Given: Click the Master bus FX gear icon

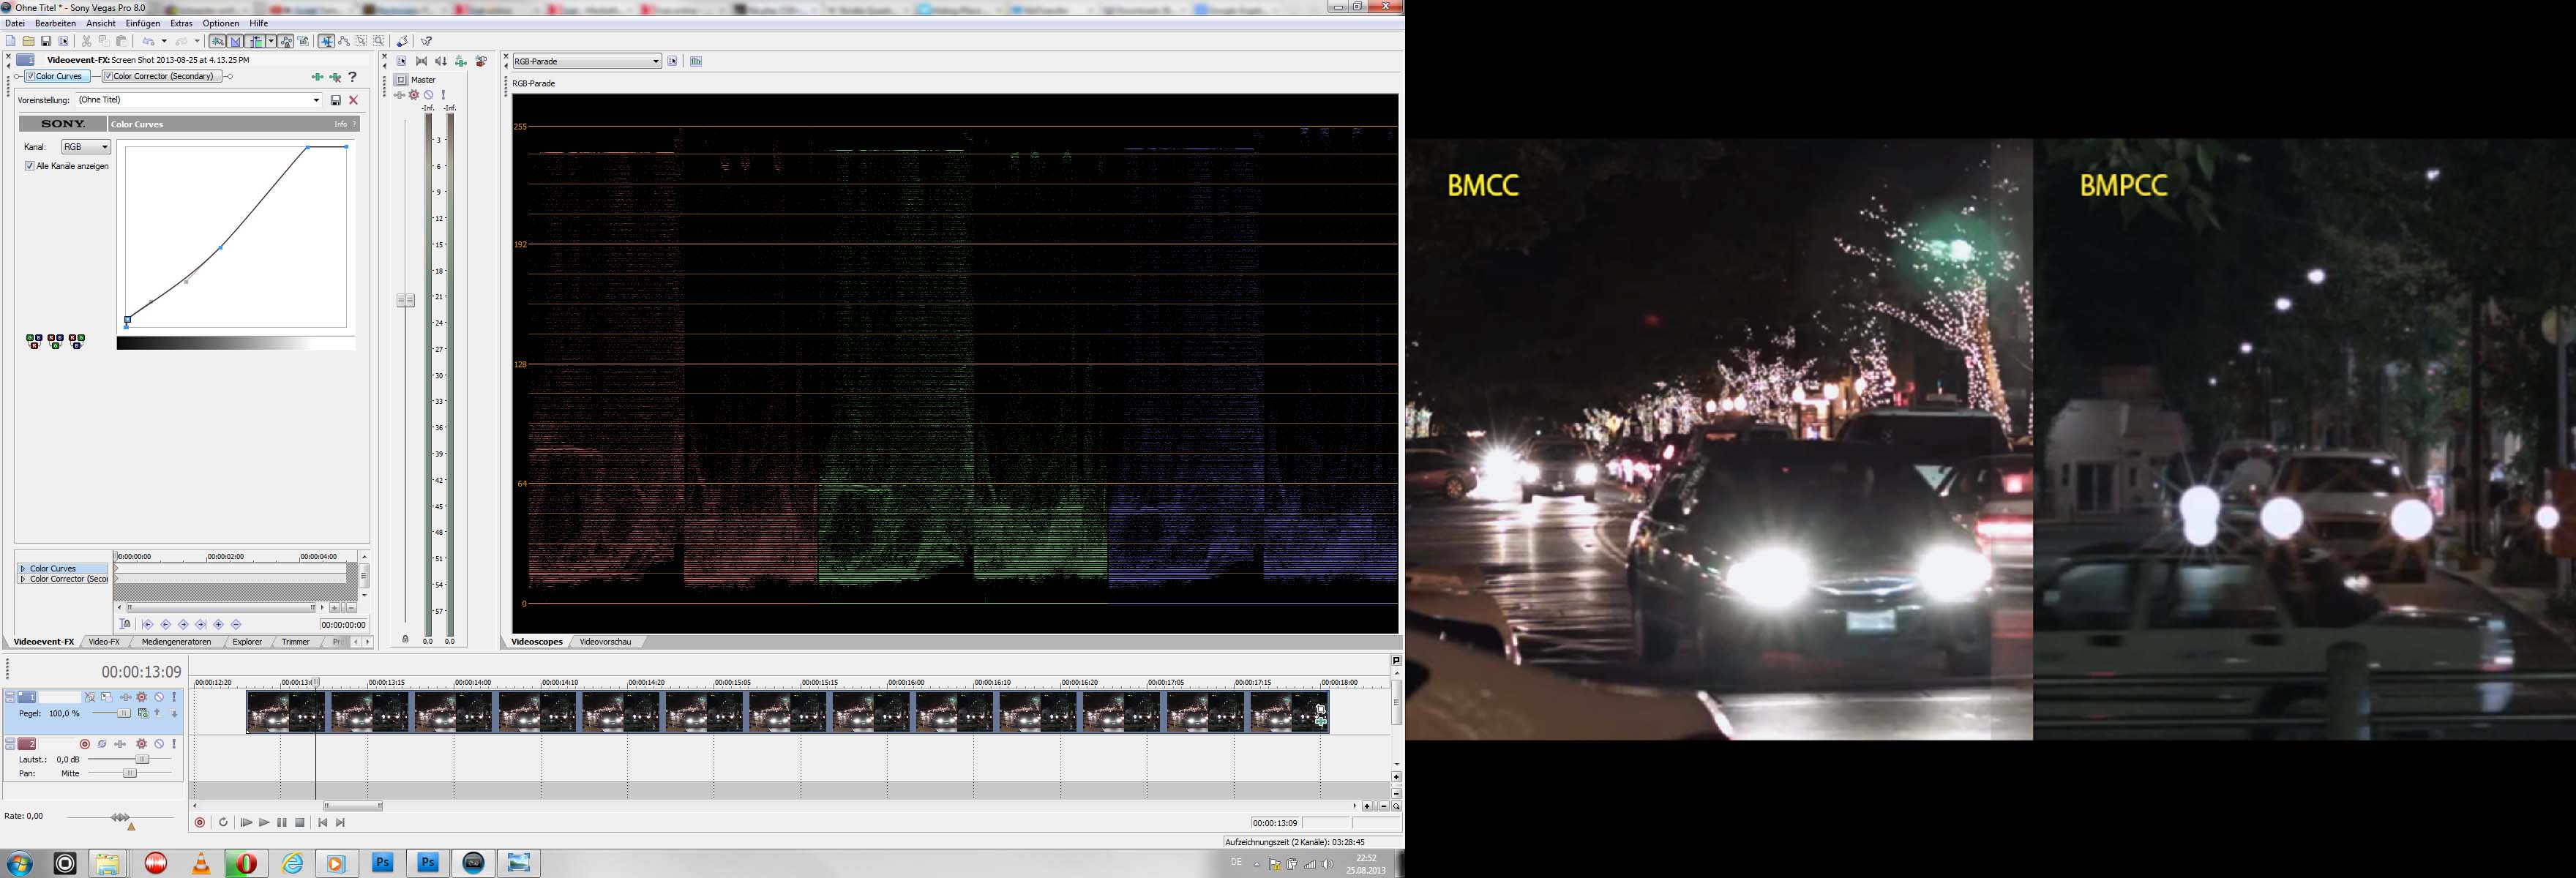Looking at the screenshot, I should (414, 95).
